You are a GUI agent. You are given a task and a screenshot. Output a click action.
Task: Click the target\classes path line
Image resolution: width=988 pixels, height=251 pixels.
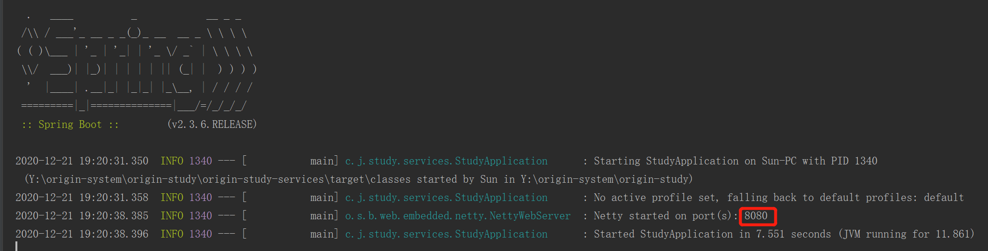pyautogui.click(x=358, y=179)
